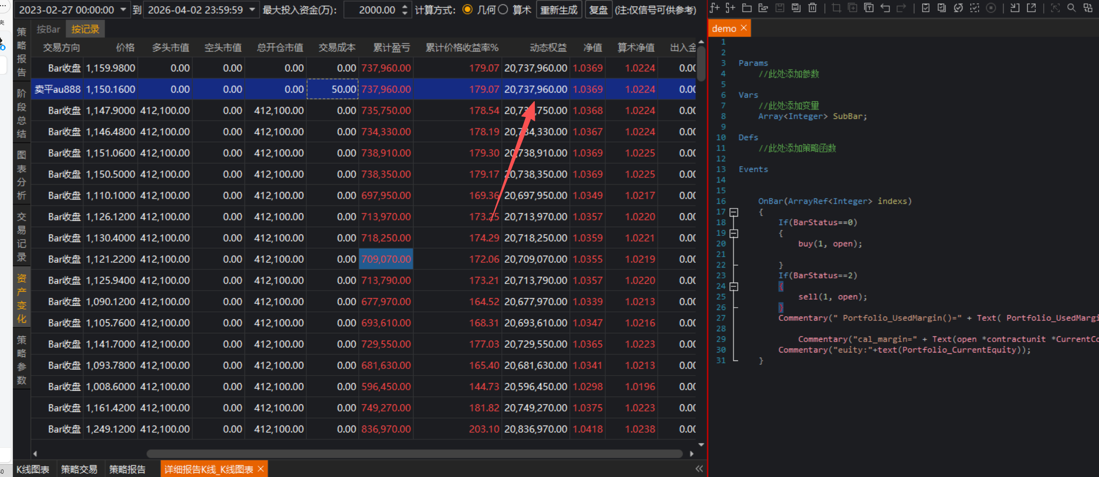Image resolution: width=1099 pixels, height=477 pixels.
Task: Open the K线图表 bottom tab
Action: [x=33, y=469]
